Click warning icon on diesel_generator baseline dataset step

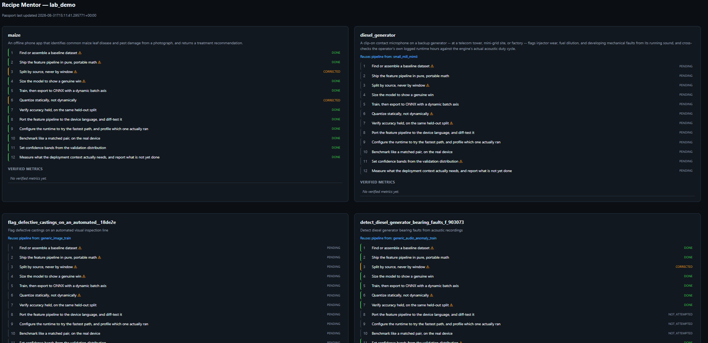coord(432,66)
